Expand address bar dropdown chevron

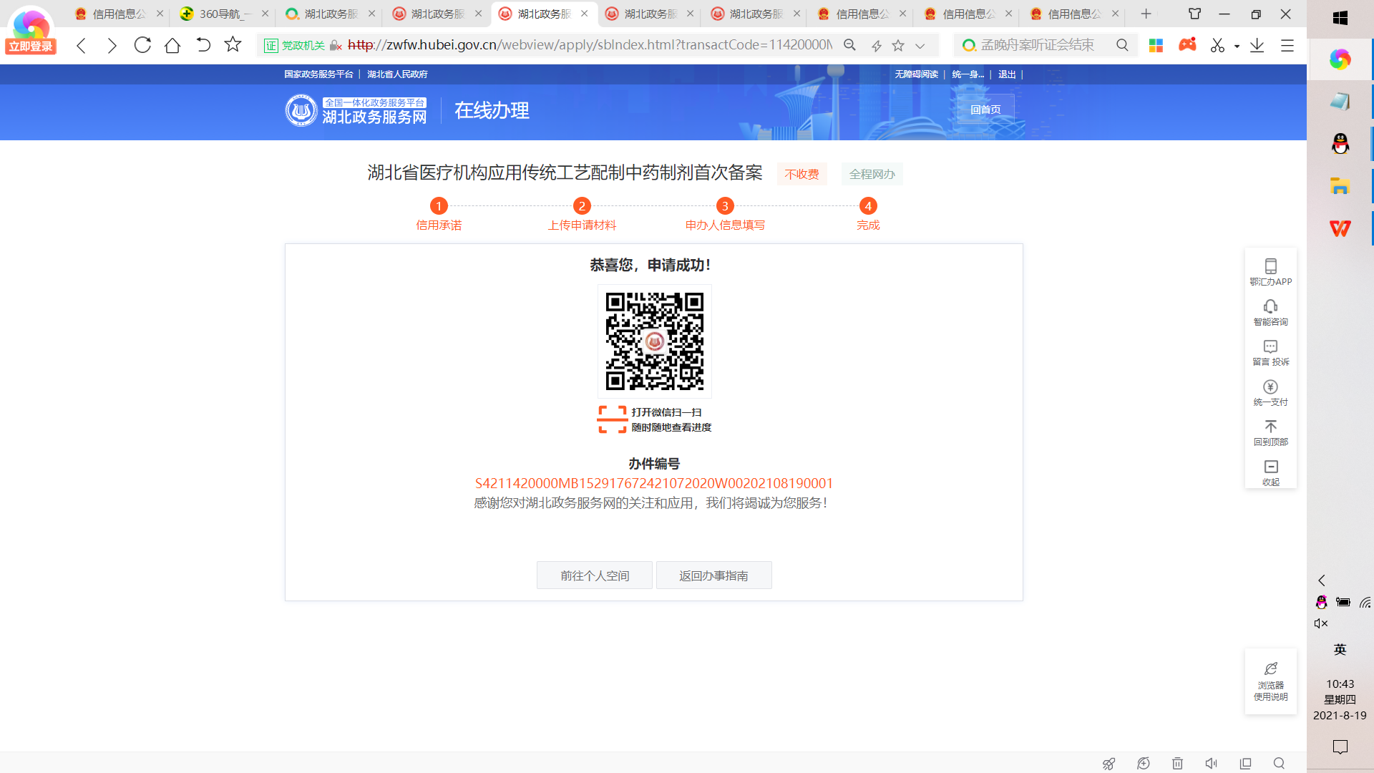(x=920, y=46)
